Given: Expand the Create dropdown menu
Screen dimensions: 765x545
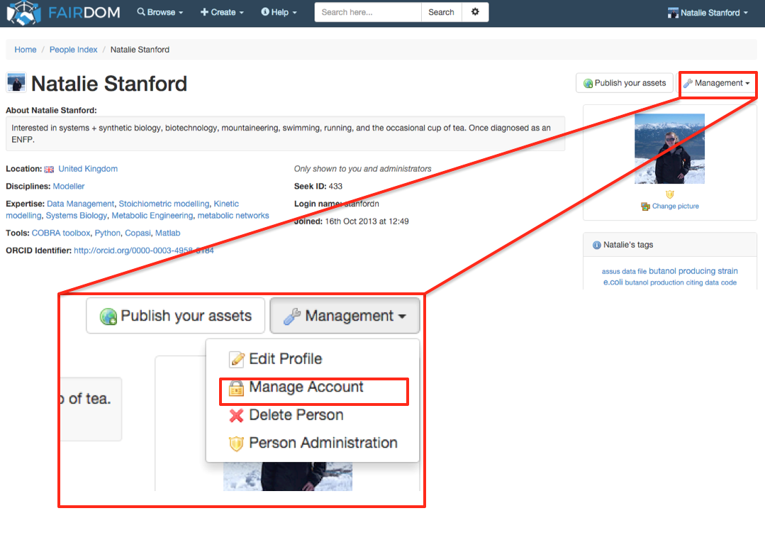Looking at the screenshot, I should pyautogui.click(x=222, y=12).
